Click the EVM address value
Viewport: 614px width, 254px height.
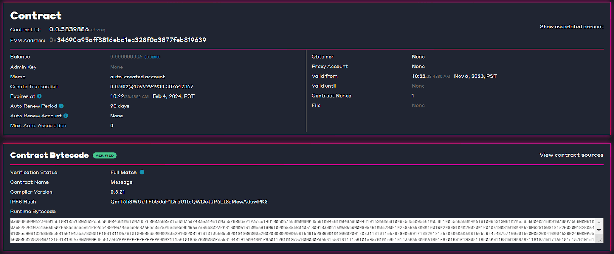point(131,40)
